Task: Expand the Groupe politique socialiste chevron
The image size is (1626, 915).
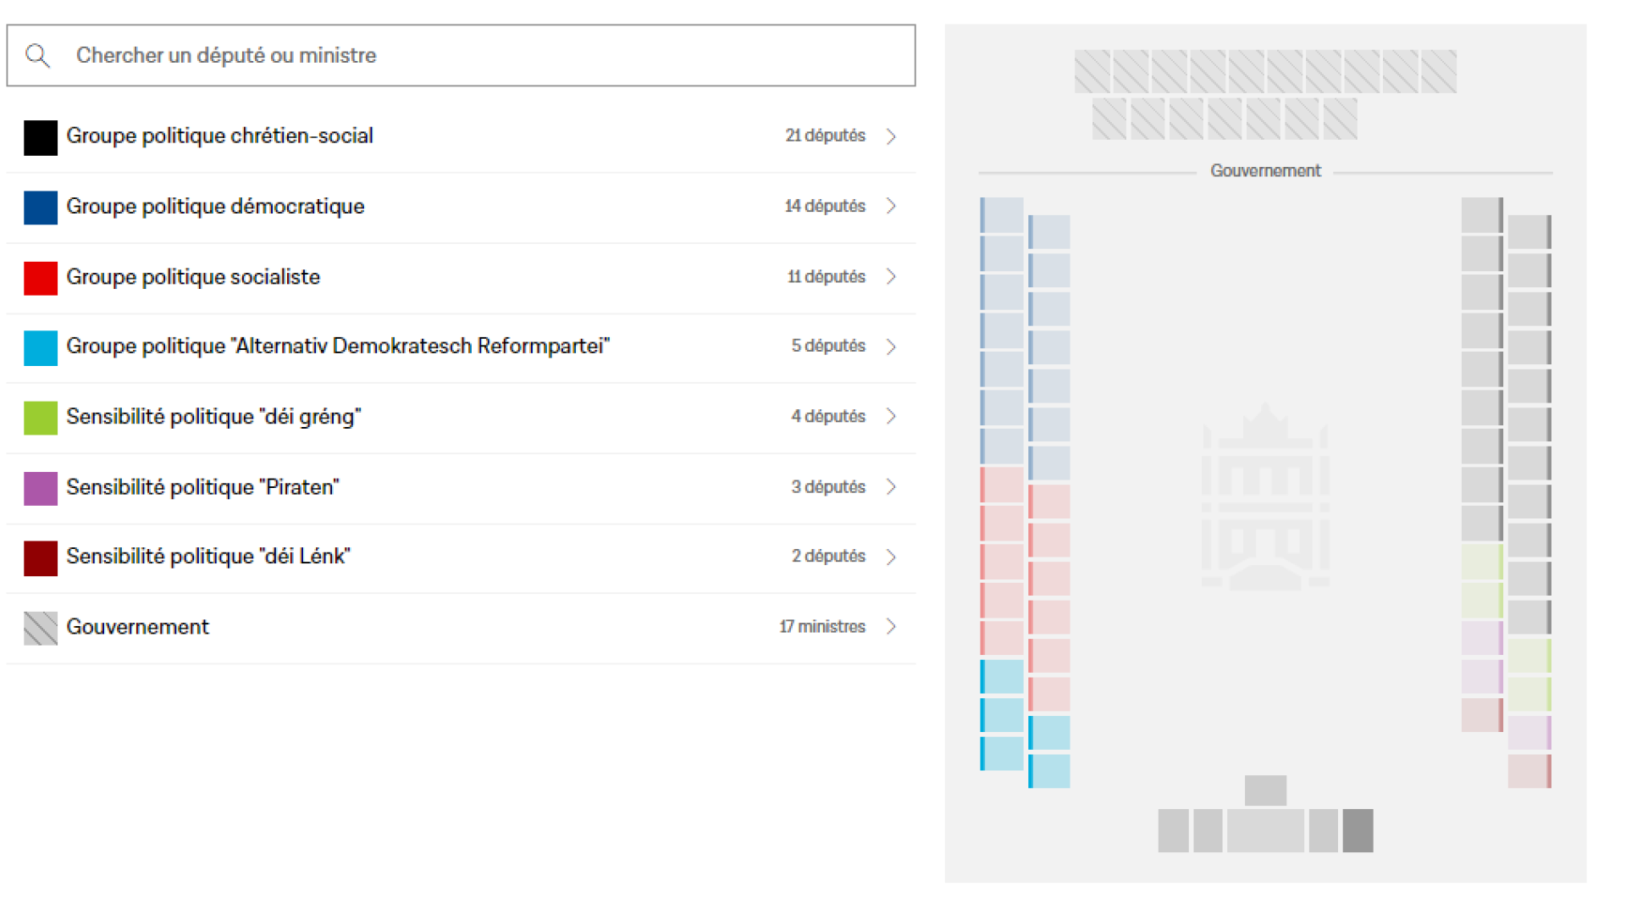Action: point(891,276)
